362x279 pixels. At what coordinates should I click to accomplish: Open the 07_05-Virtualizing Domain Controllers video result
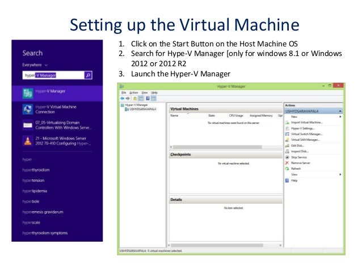pos(57,125)
